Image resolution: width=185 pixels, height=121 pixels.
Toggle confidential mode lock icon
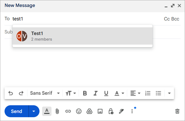tap(111, 111)
